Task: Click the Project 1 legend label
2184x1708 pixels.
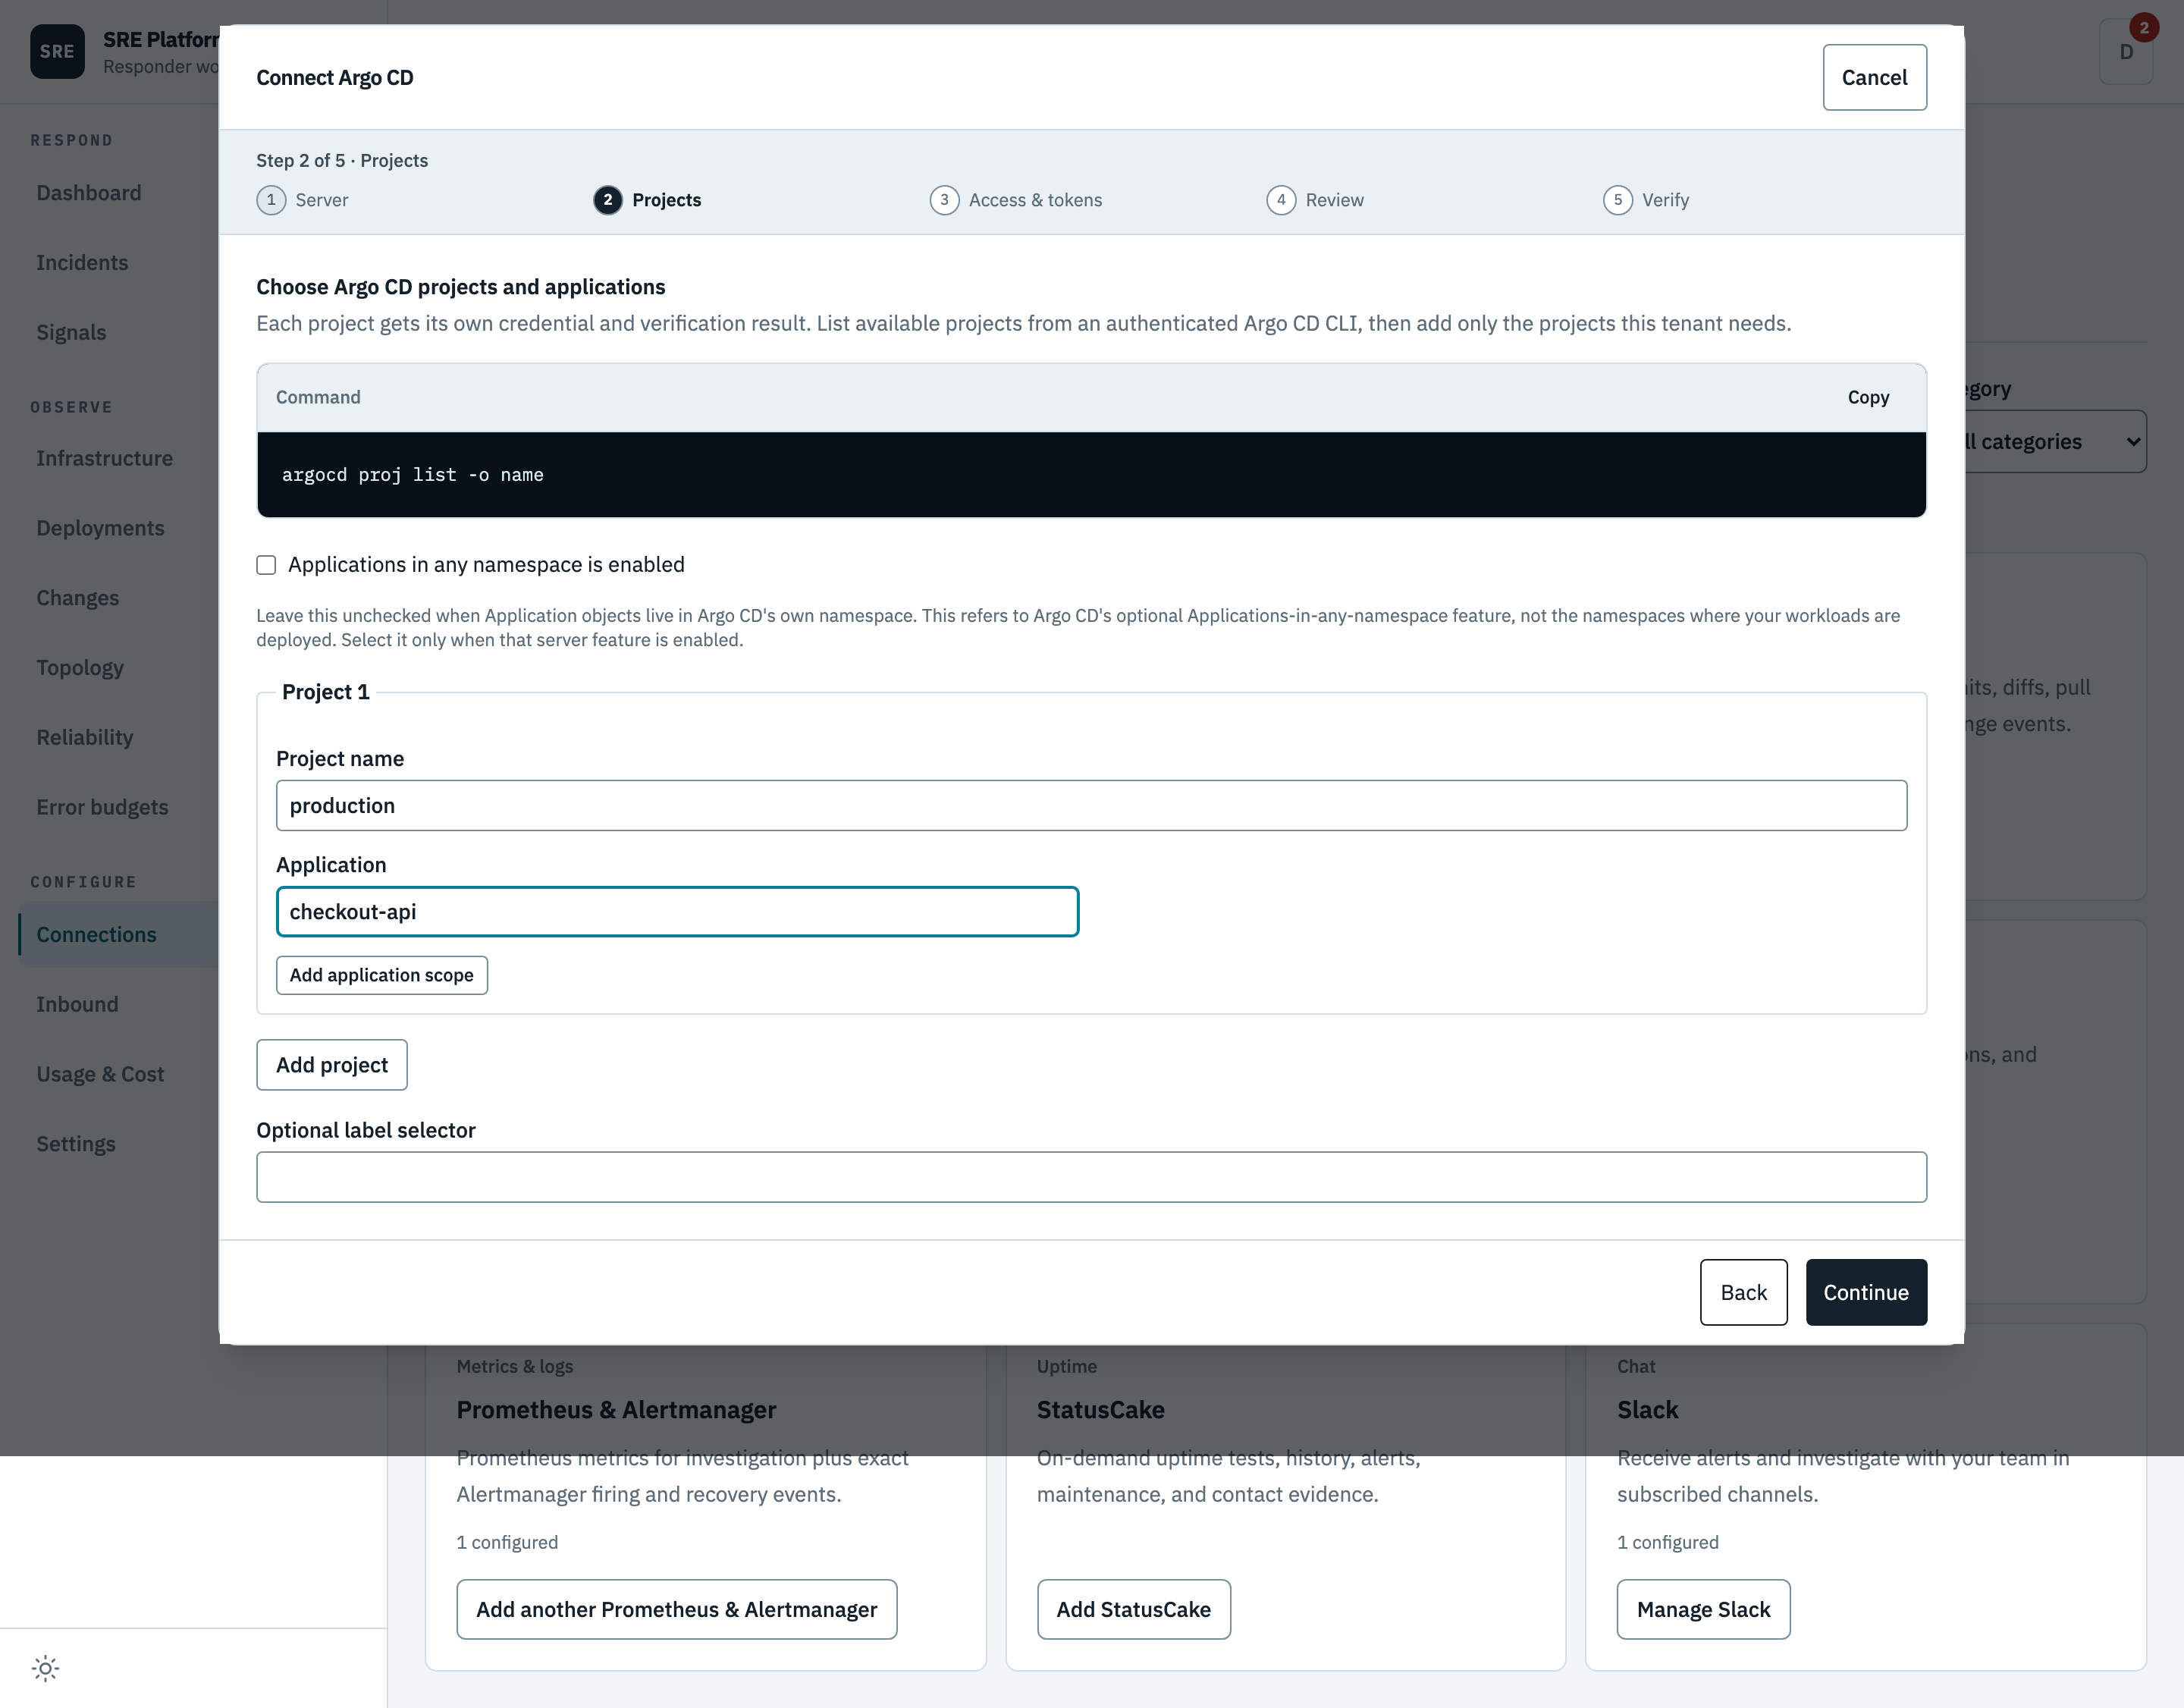Action: [325, 692]
